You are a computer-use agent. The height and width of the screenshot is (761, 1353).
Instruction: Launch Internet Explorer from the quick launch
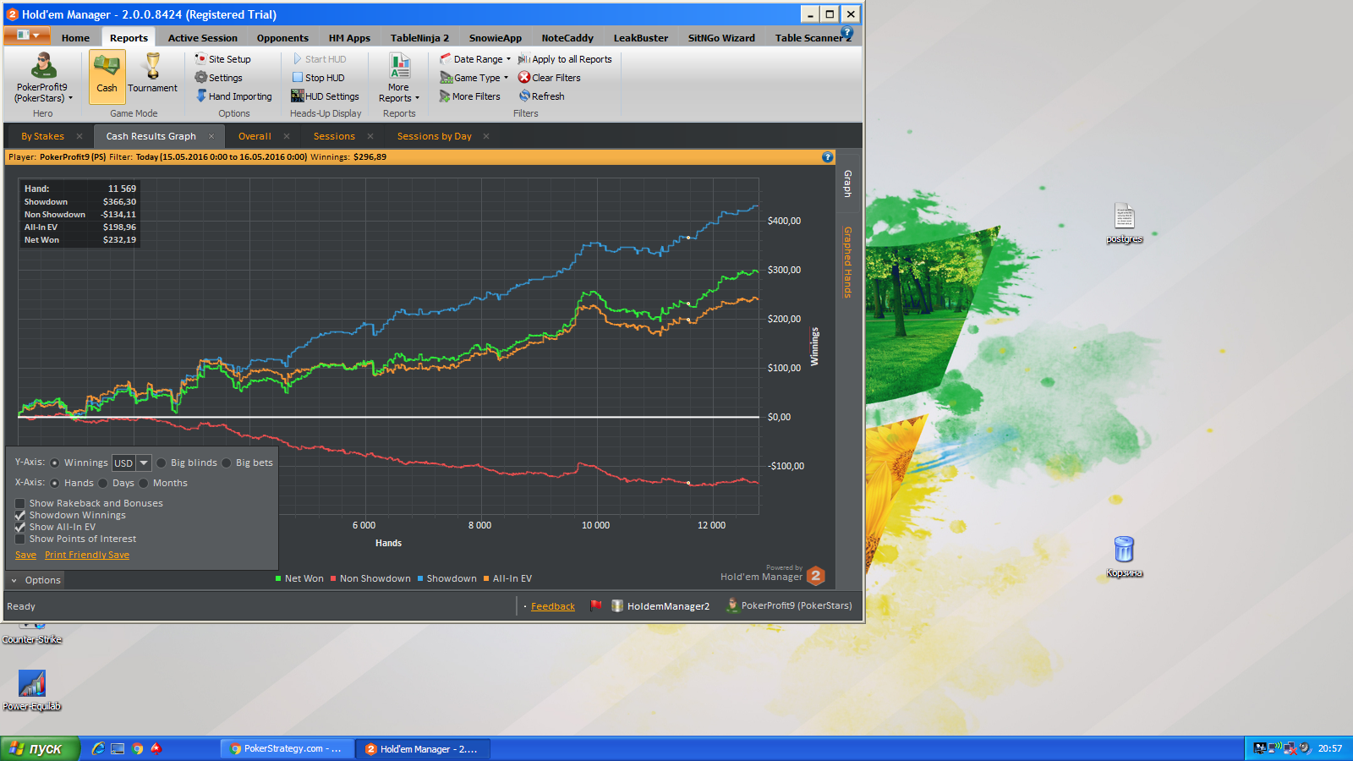(x=98, y=748)
